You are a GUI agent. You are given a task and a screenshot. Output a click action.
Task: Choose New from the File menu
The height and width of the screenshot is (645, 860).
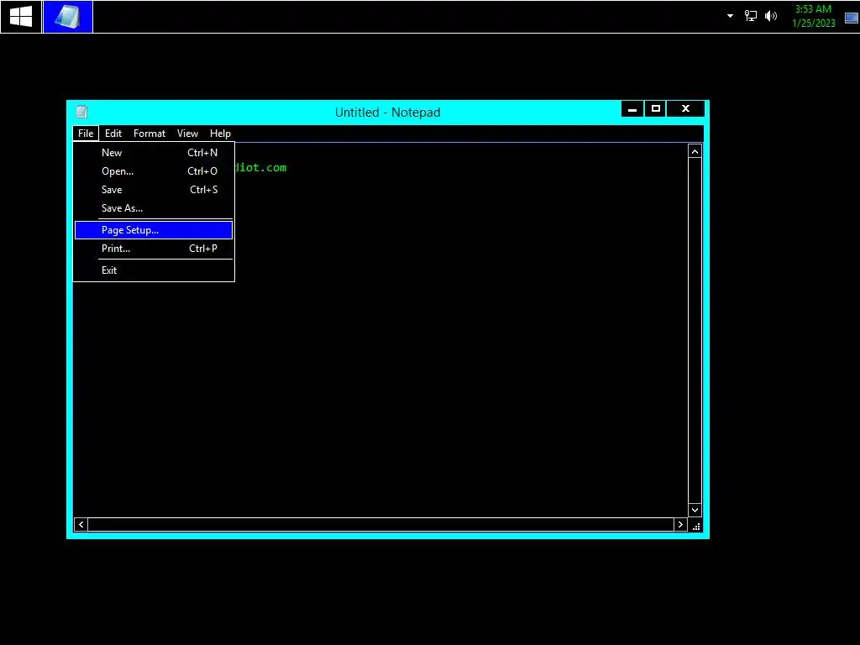(154, 153)
